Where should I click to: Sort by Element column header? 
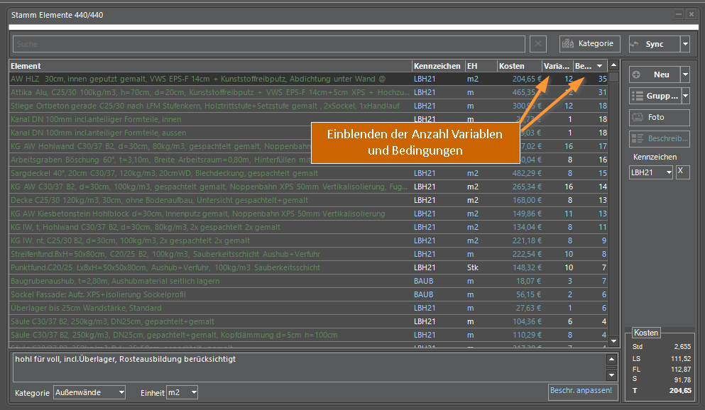tap(210, 66)
